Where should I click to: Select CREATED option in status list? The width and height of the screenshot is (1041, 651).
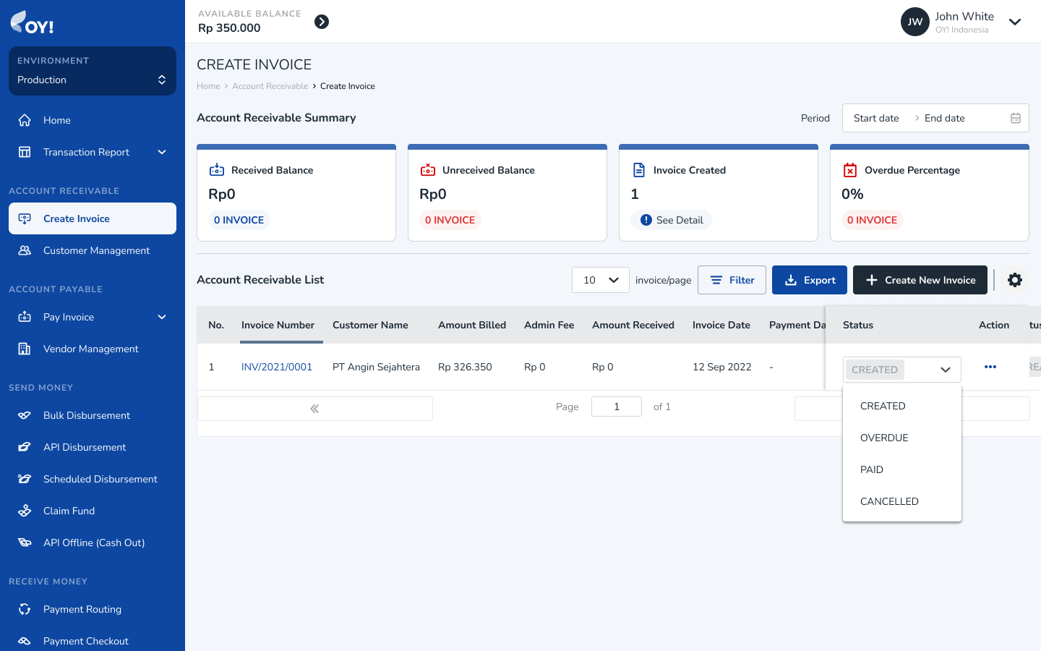click(x=902, y=406)
